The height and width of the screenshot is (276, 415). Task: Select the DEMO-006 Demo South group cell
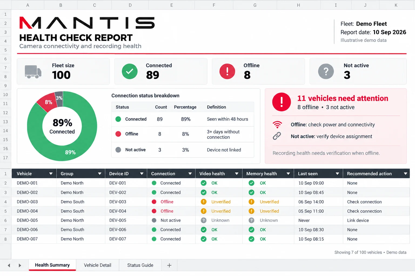tap(81, 230)
